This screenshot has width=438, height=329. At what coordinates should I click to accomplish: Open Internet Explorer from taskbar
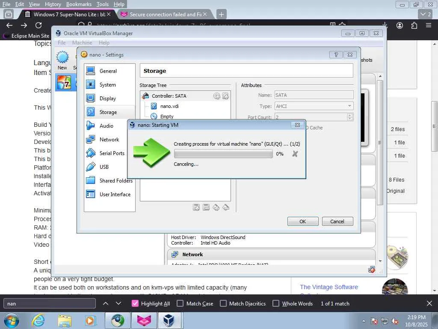[38, 320]
